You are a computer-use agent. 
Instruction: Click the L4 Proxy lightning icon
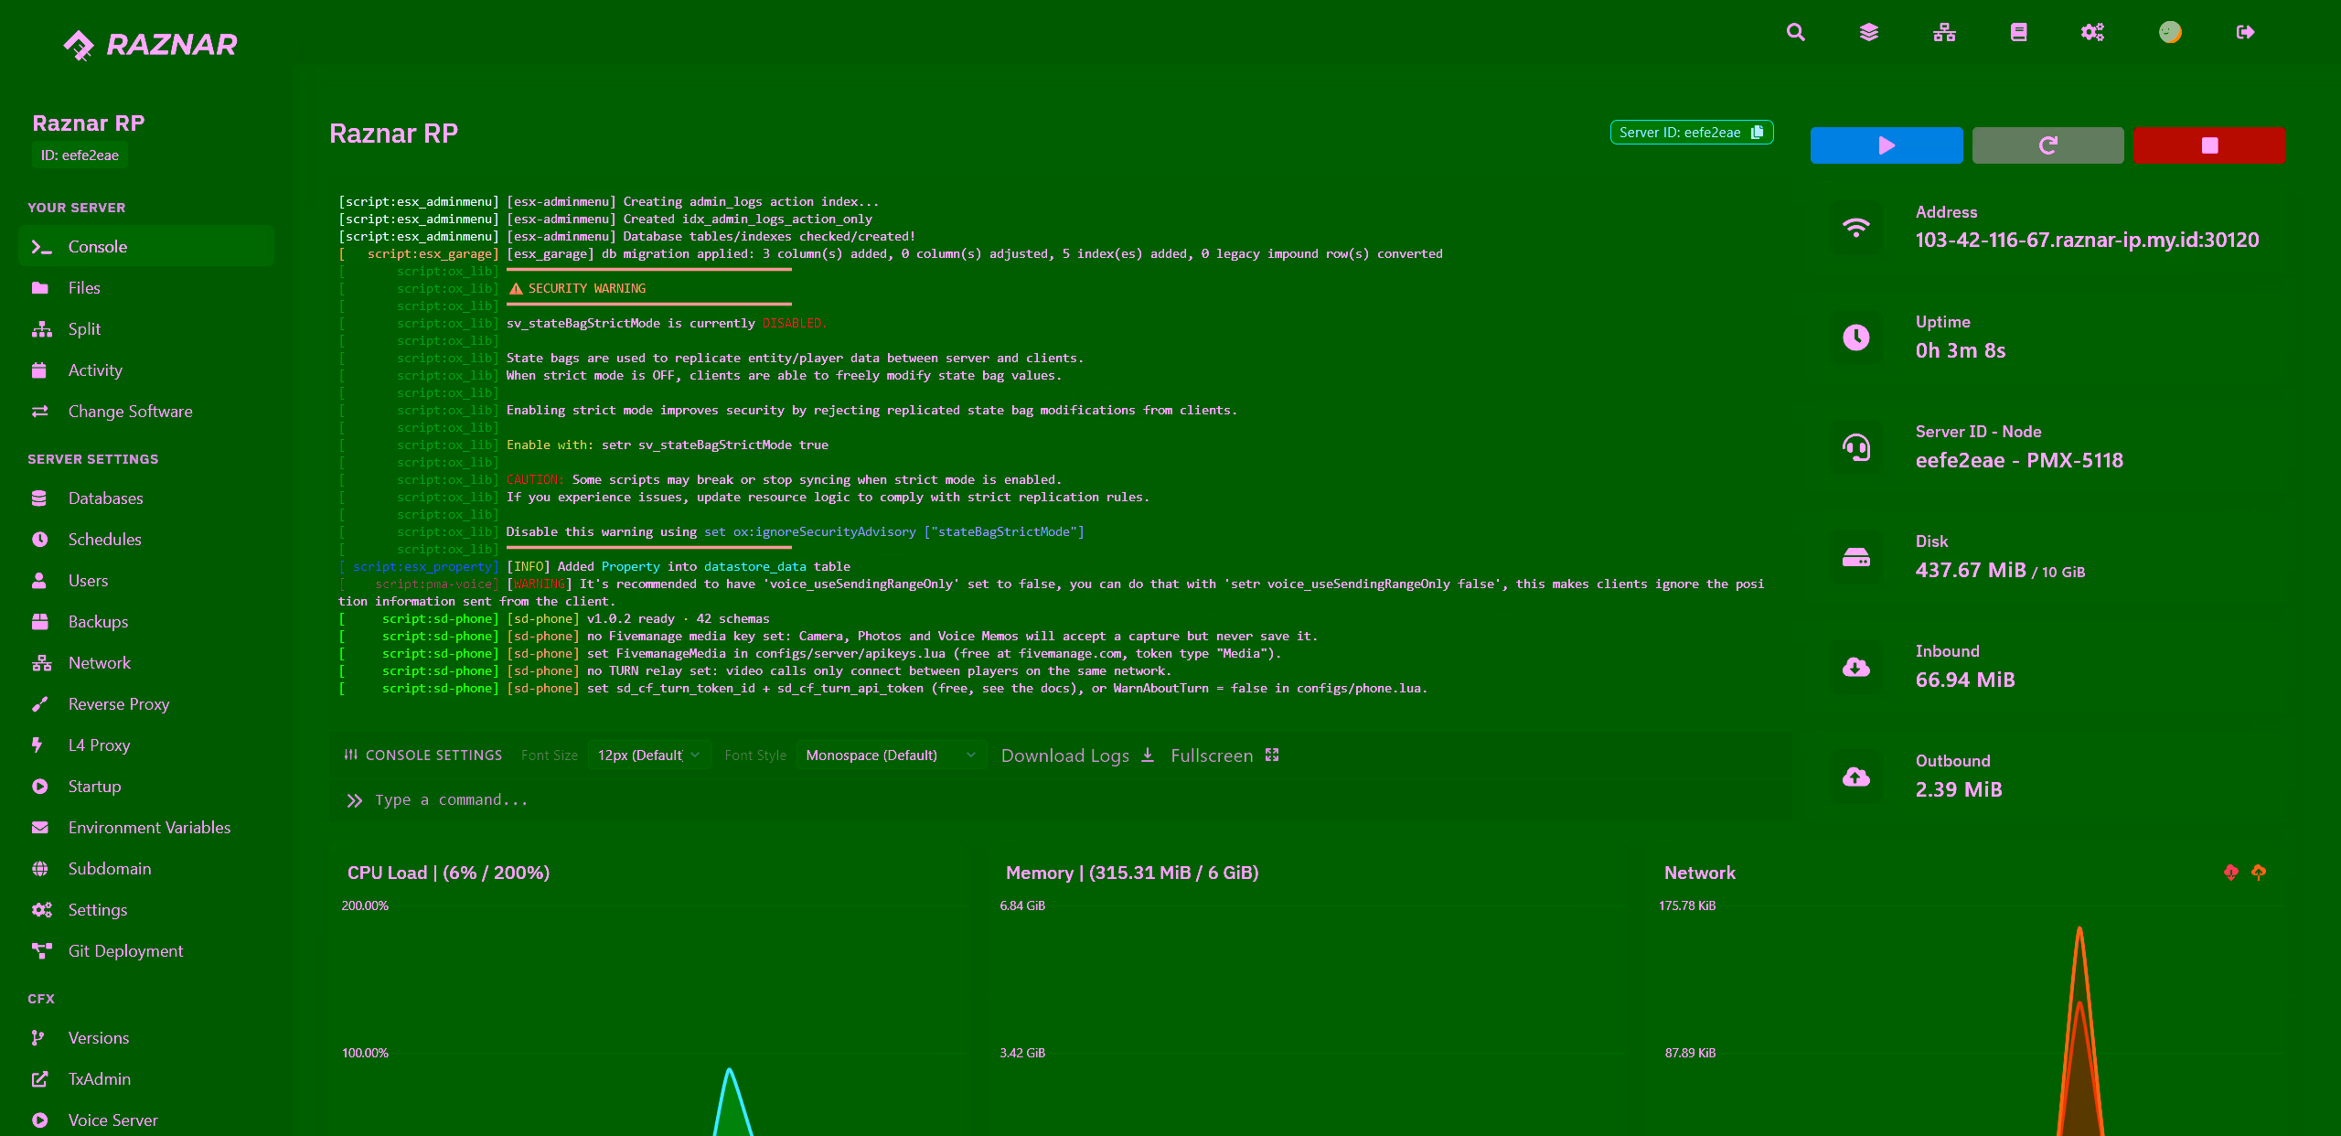pos(37,745)
